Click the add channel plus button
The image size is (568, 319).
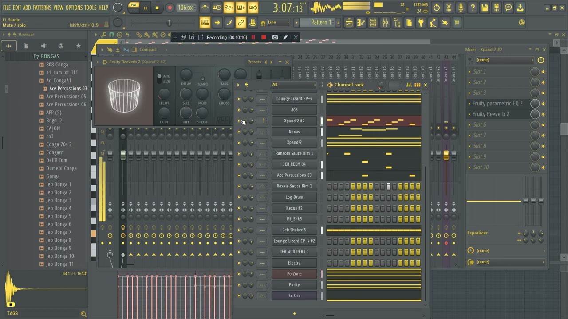tap(294, 314)
